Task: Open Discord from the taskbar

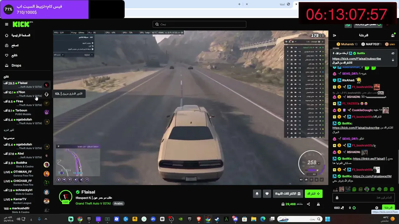Action: click(235, 219)
